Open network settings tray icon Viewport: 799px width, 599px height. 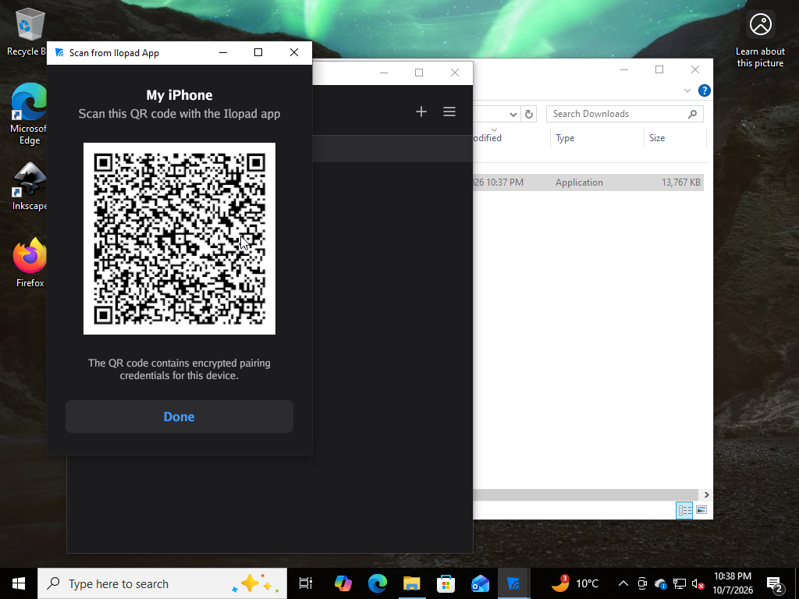680,583
